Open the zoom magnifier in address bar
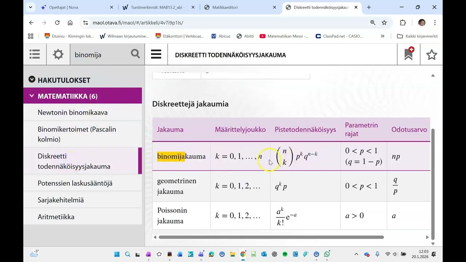Screen dimensions: 466x262 click(x=373, y=23)
